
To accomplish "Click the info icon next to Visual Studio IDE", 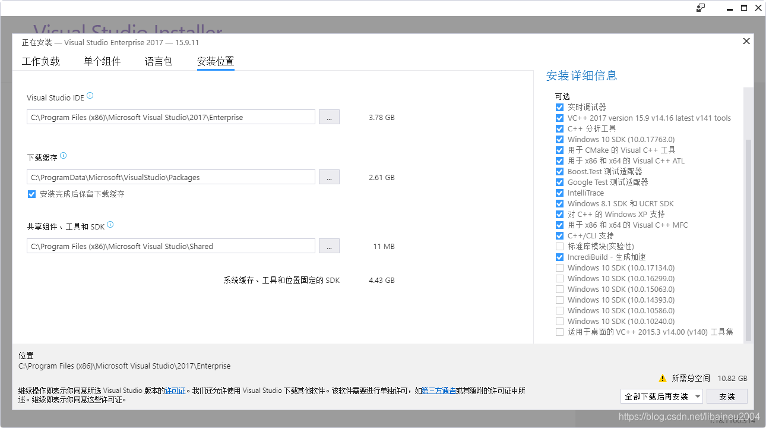I will 90,96.
